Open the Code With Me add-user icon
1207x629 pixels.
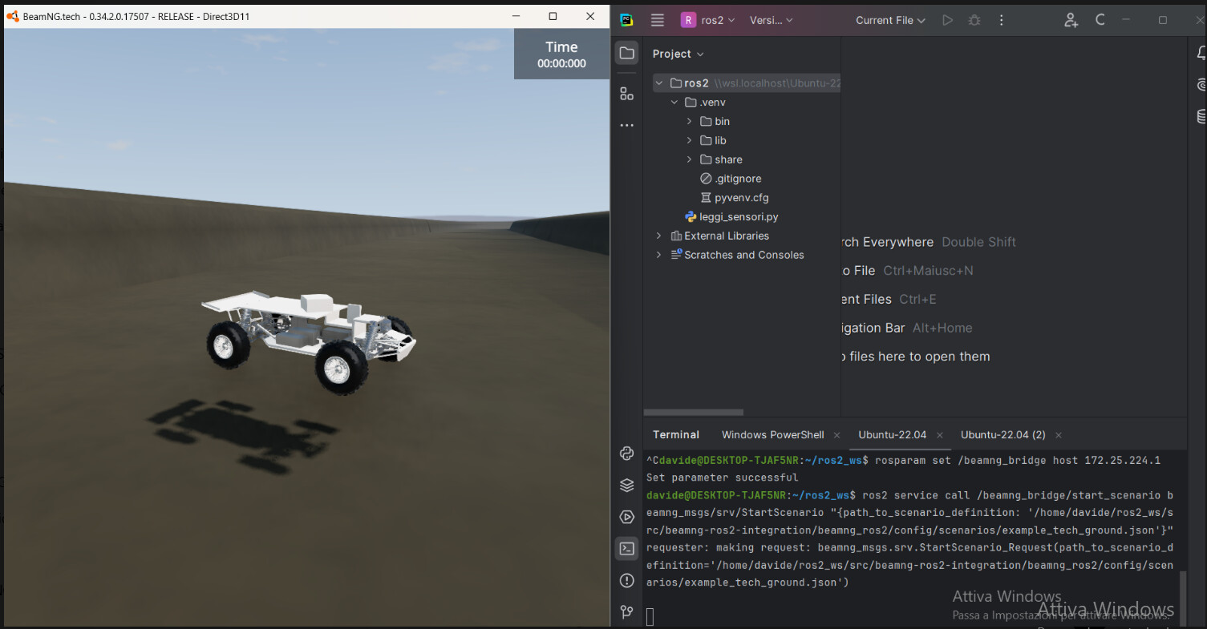[1071, 20]
